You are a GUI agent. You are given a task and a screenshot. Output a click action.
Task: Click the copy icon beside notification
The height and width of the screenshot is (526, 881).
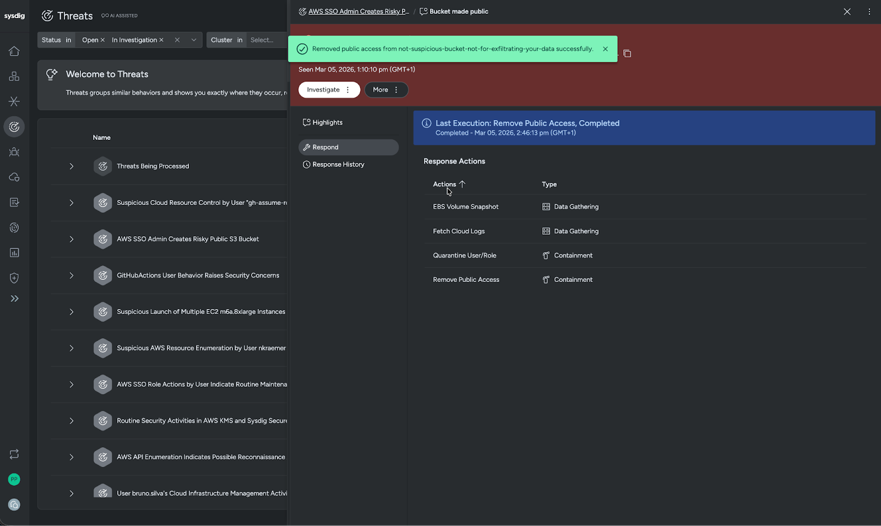point(627,53)
